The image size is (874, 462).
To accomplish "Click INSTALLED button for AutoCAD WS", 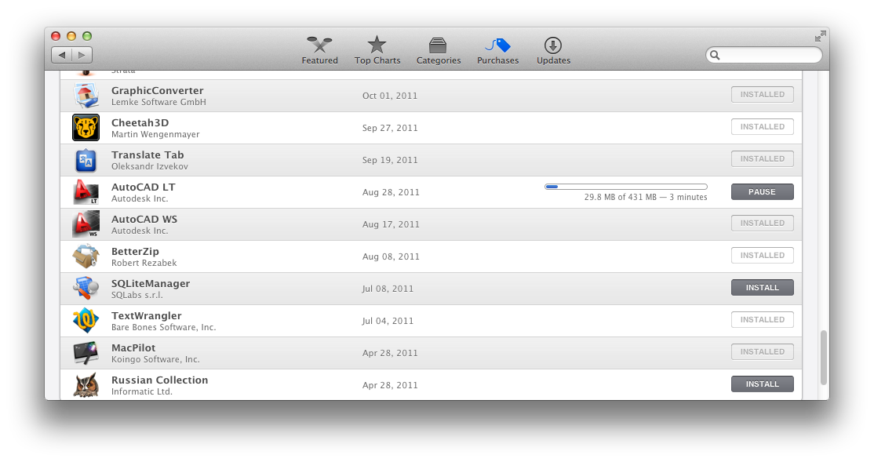I will click(x=762, y=224).
